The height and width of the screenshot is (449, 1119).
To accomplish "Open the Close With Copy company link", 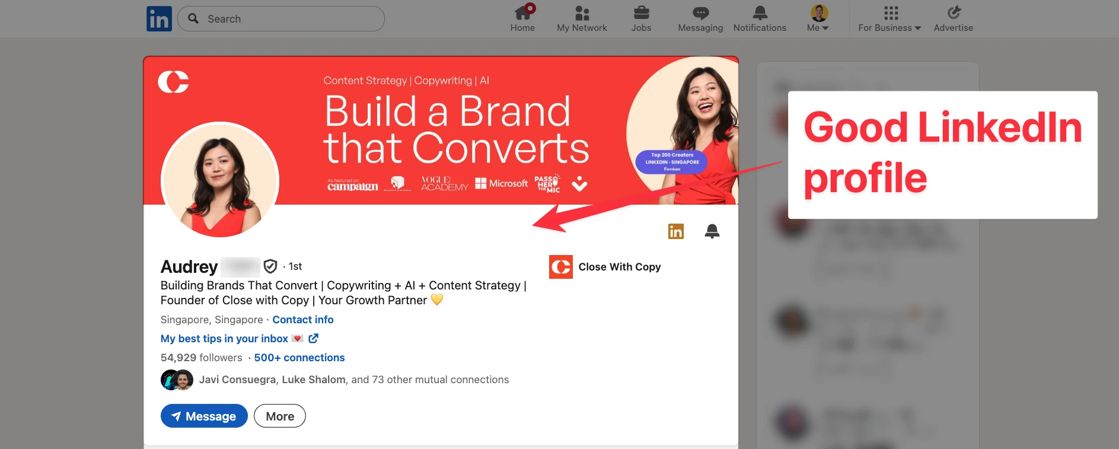I will click(x=620, y=267).
